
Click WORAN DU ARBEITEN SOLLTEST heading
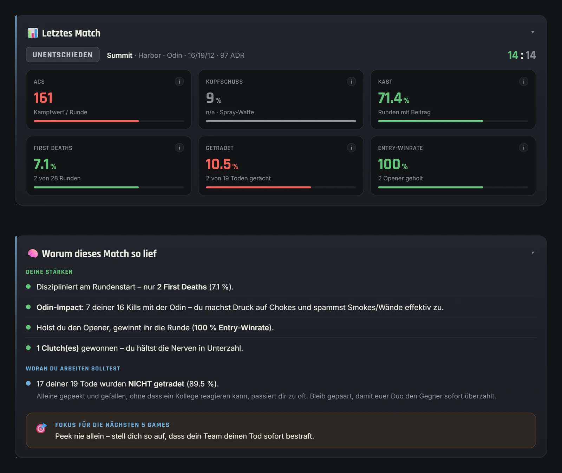point(73,369)
